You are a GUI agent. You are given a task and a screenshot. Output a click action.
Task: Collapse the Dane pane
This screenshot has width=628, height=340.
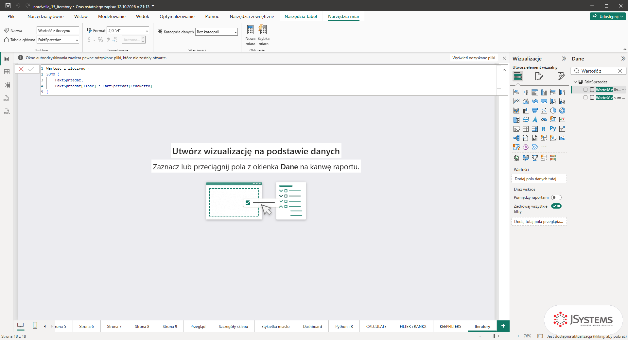[623, 59]
